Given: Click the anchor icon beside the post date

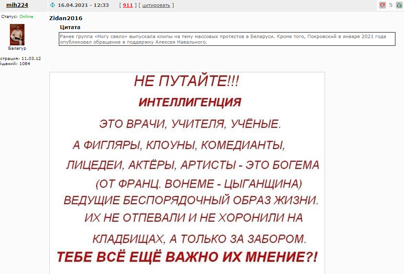Looking at the screenshot, I should tap(52, 5).
